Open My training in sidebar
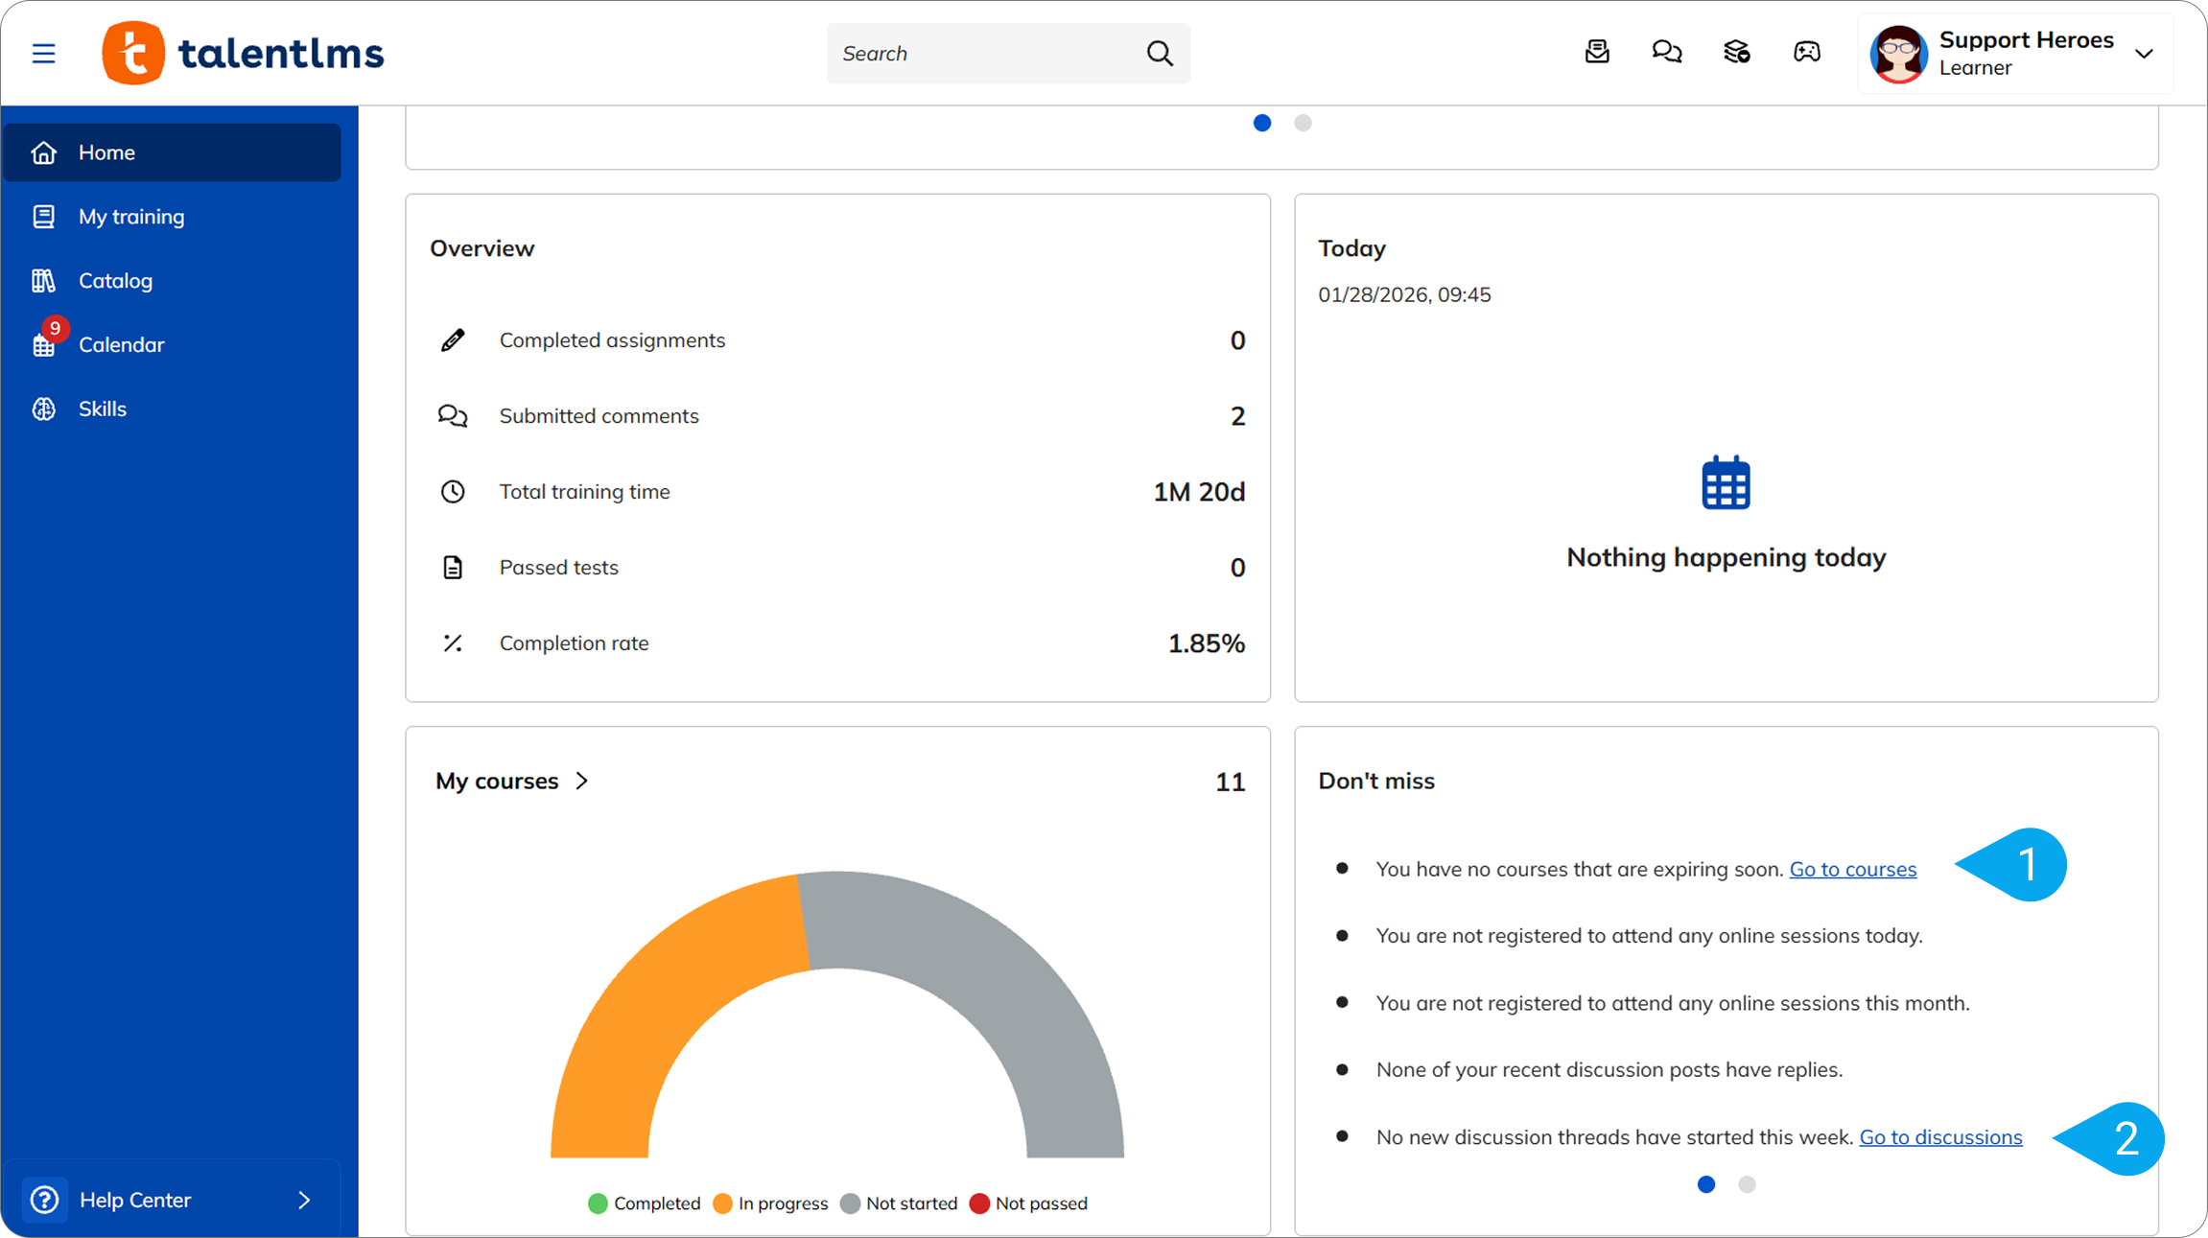 pyautogui.click(x=131, y=217)
